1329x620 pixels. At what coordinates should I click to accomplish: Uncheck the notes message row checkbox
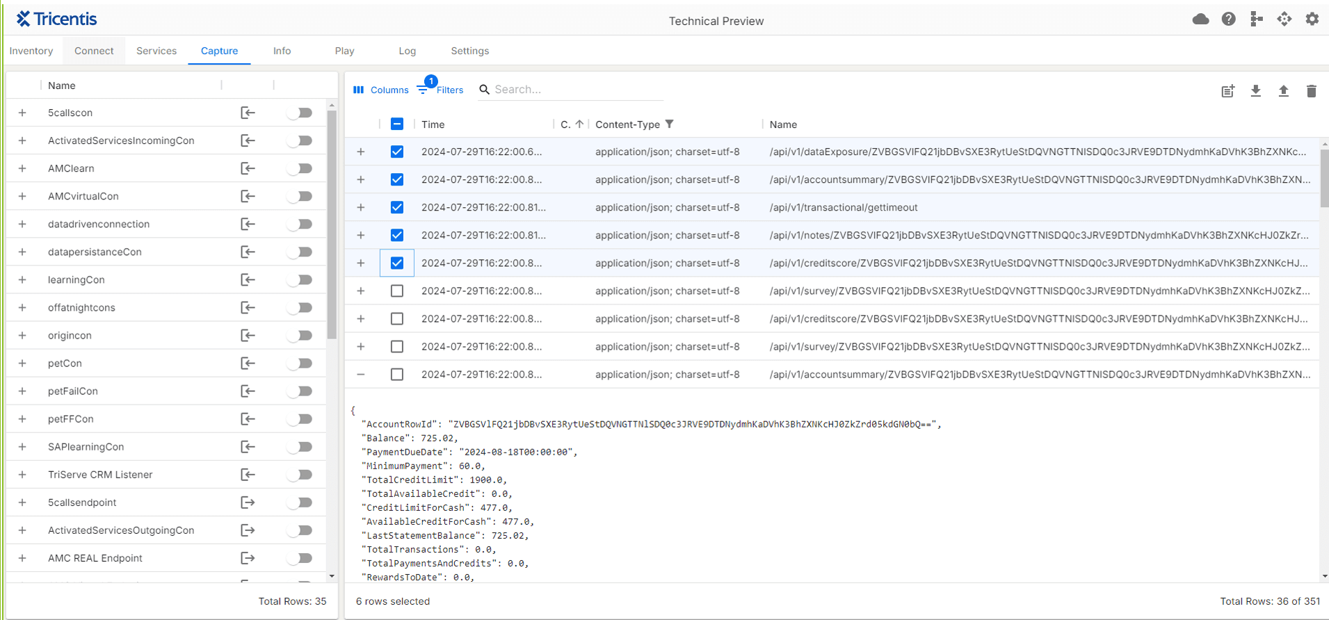(397, 235)
